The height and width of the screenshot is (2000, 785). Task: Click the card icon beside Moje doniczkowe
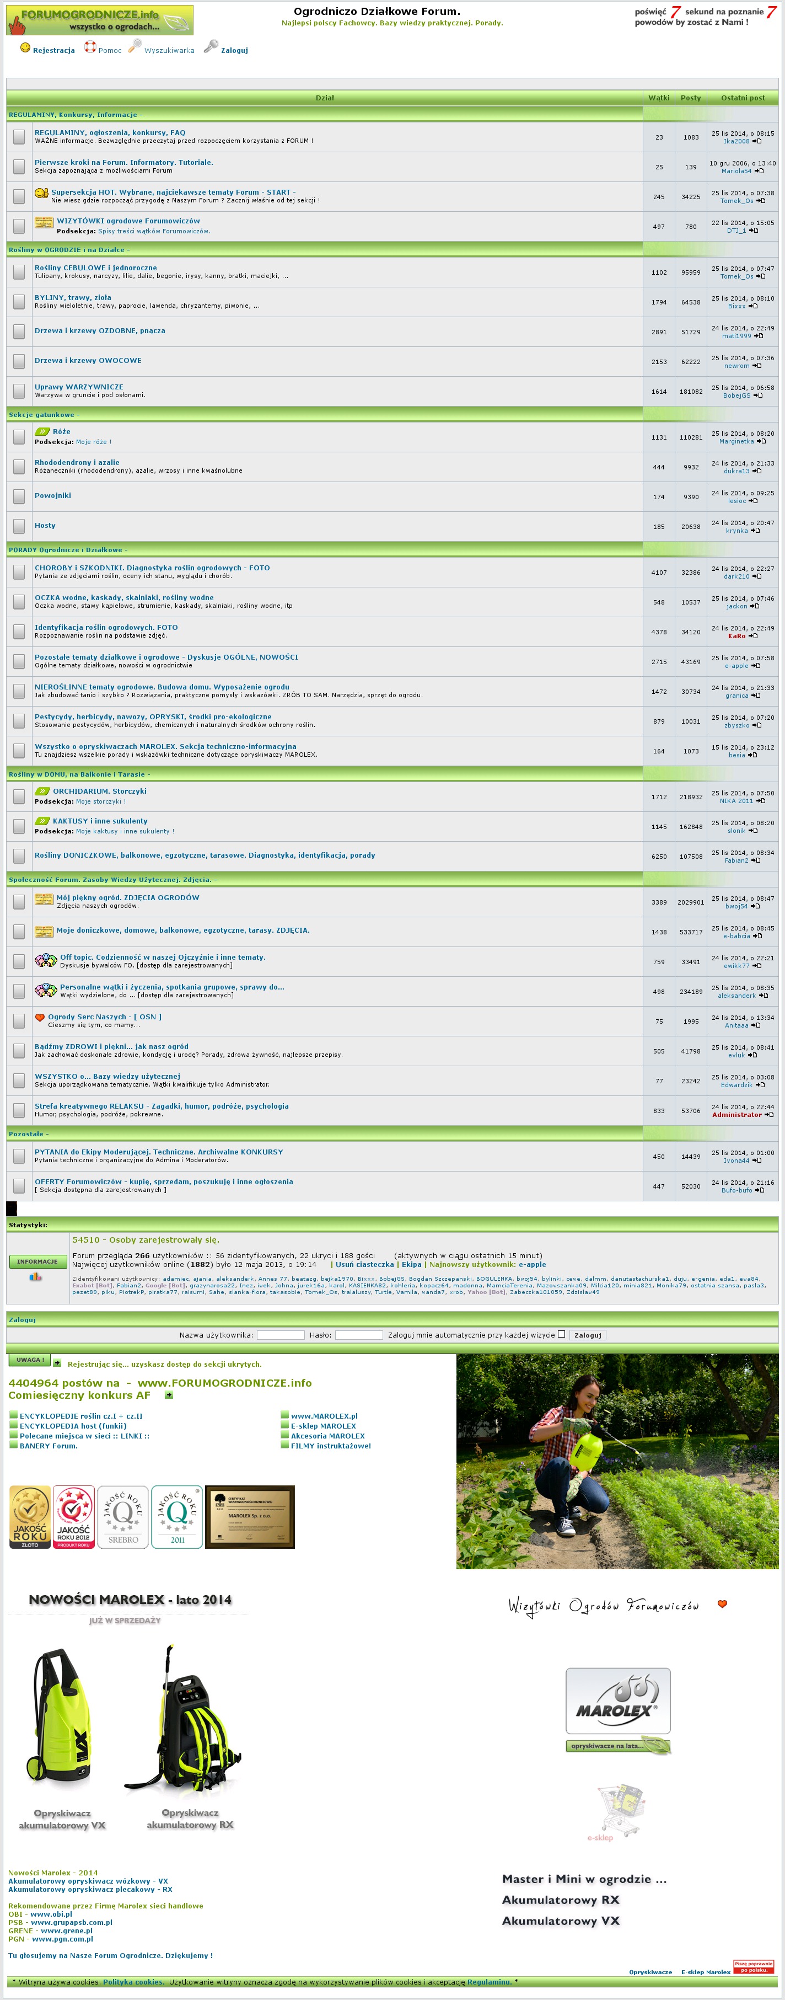[44, 931]
